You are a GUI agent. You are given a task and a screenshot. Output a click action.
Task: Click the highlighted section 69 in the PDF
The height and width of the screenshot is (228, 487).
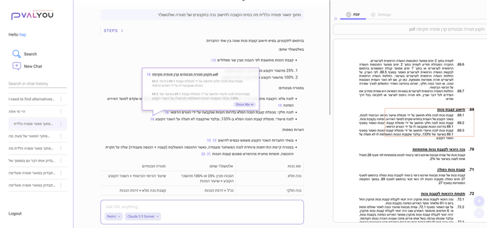pos(429,122)
